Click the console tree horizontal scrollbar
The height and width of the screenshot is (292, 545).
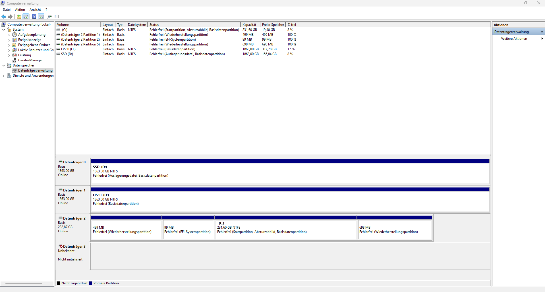[x=24, y=283]
